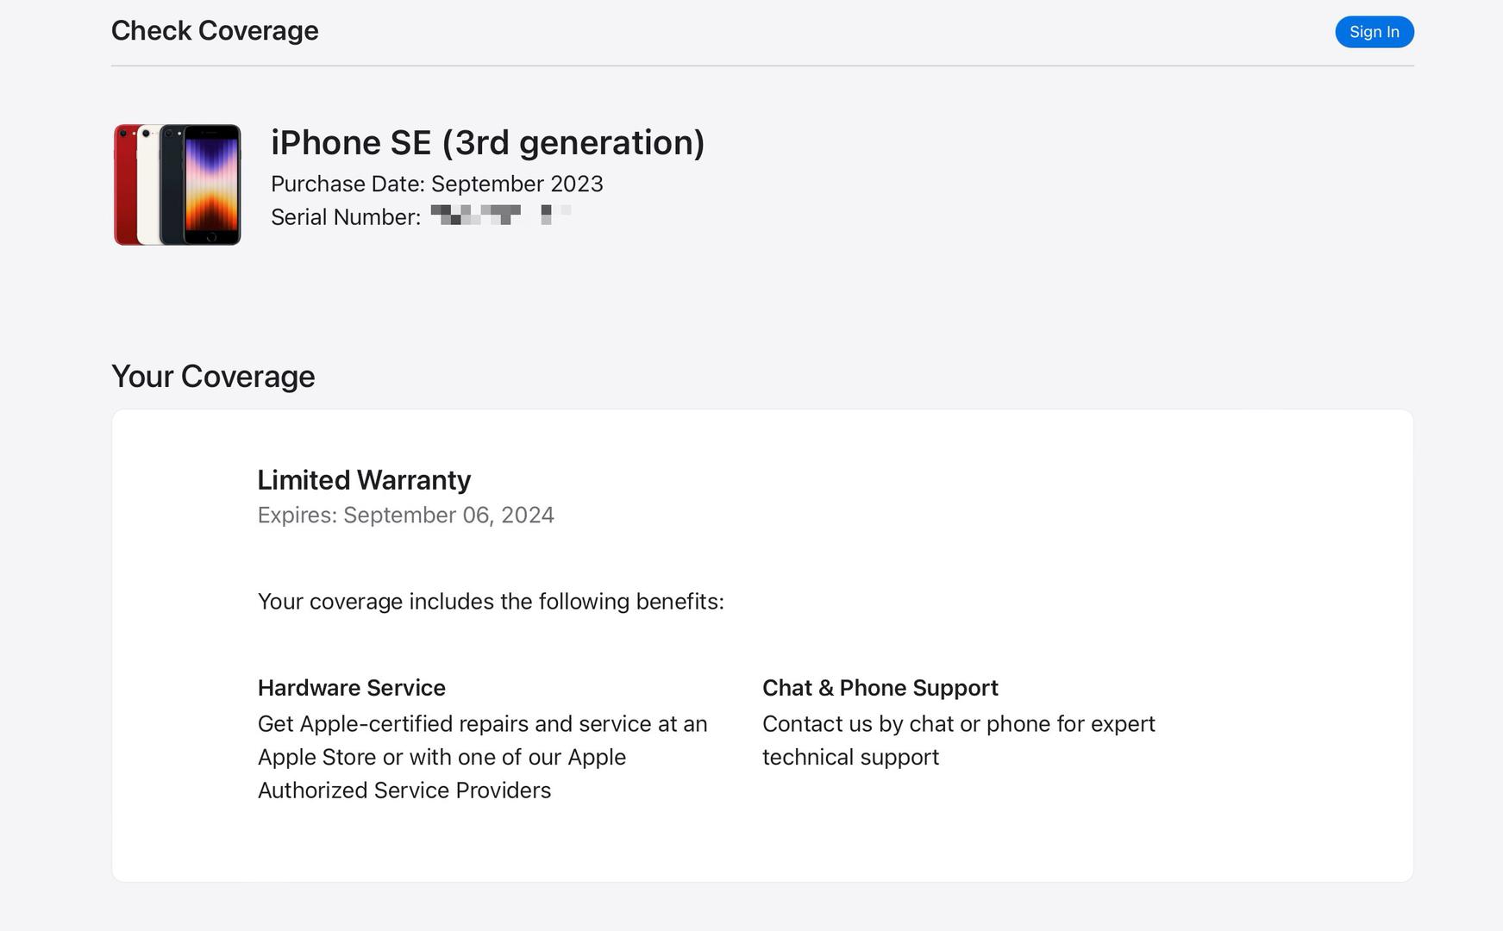The width and height of the screenshot is (1503, 931).
Task: Click the Check Coverage page title
Action: click(215, 31)
